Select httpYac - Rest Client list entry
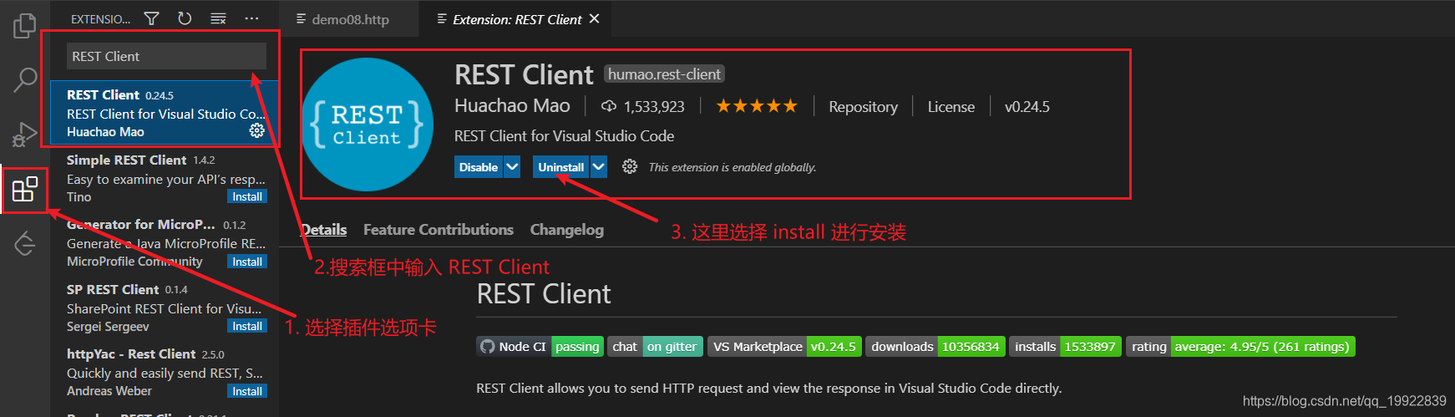The image size is (1455, 417). tap(165, 373)
